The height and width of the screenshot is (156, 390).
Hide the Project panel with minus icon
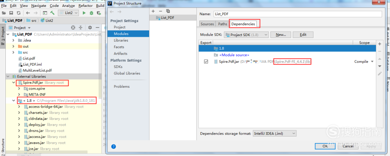coord(97,27)
